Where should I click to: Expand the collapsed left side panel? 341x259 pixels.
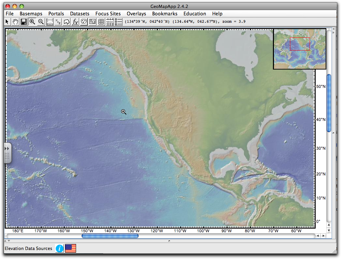pos(7,149)
